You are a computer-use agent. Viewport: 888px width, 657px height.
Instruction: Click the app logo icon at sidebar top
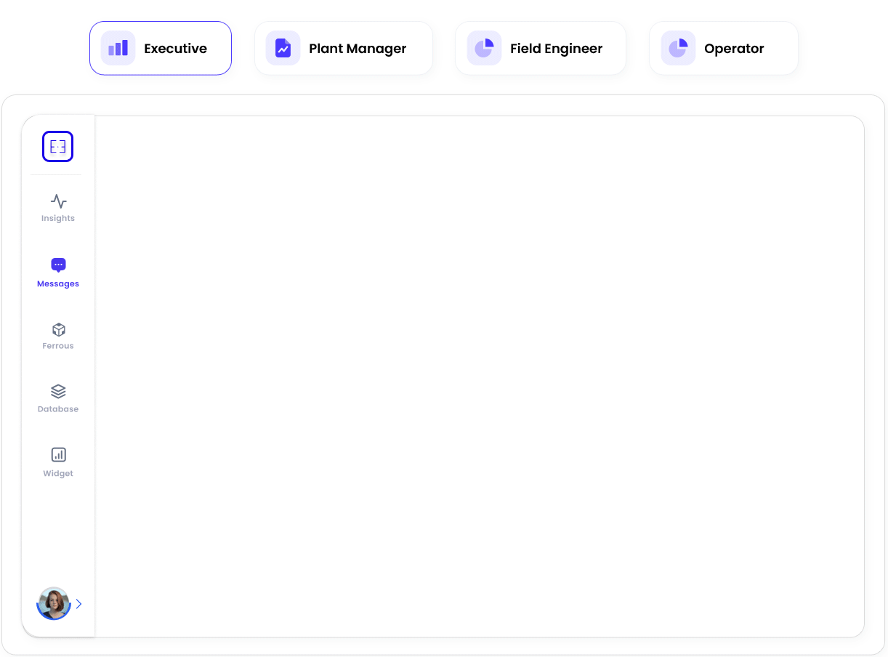[x=57, y=146]
